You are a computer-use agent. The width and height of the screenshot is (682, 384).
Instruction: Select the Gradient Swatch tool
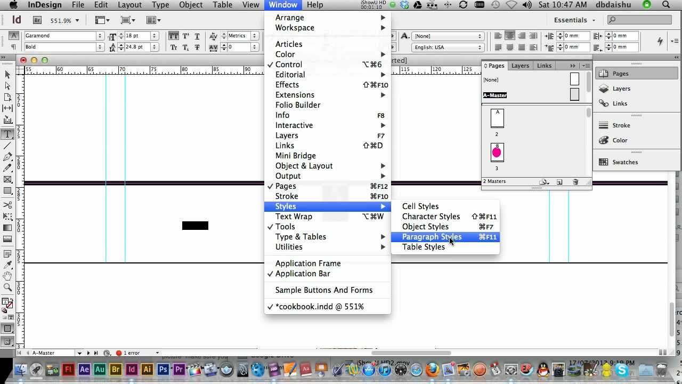pyautogui.click(x=7, y=227)
